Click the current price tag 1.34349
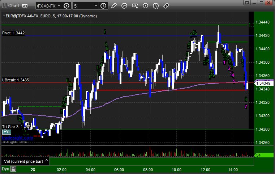Screen dimensions: 275x174 [263, 83]
